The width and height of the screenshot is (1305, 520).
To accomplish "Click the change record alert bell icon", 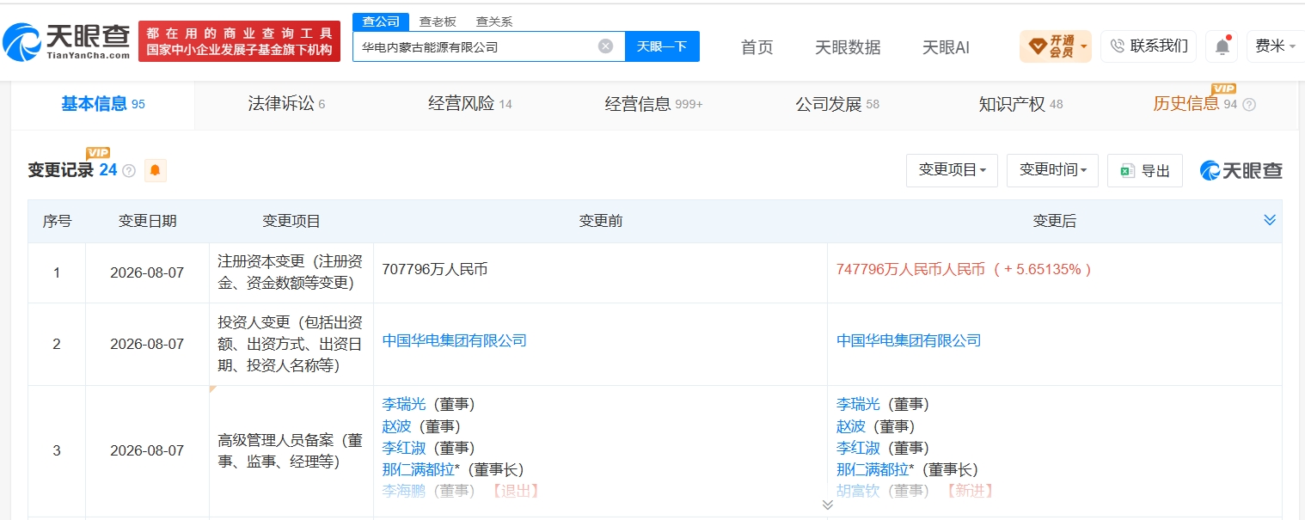I will coord(155,170).
